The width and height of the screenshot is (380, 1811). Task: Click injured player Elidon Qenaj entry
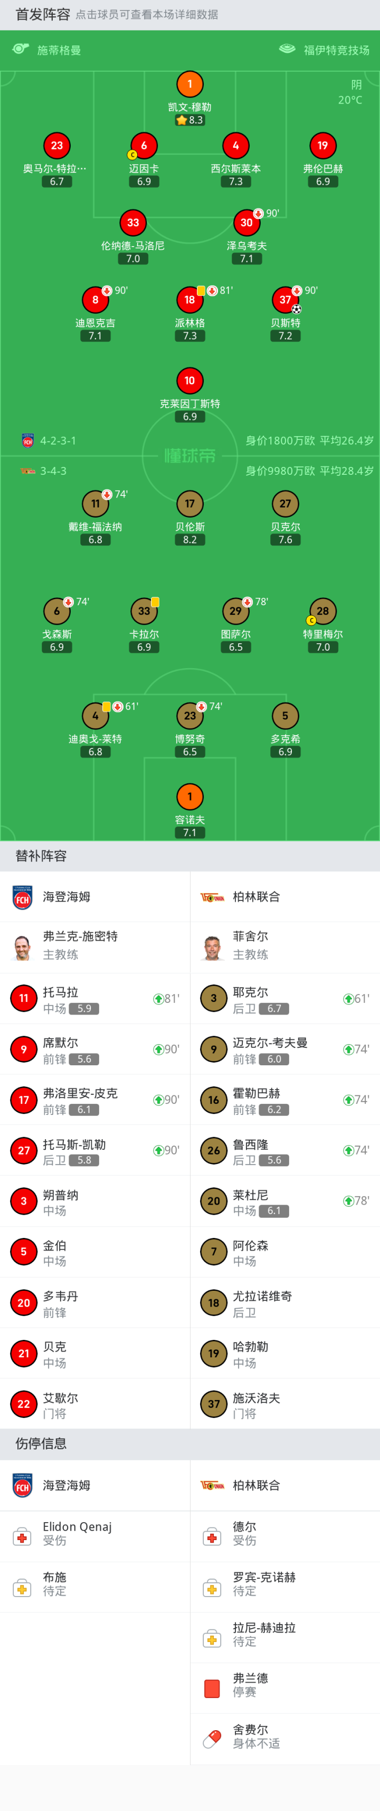point(95,1536)
